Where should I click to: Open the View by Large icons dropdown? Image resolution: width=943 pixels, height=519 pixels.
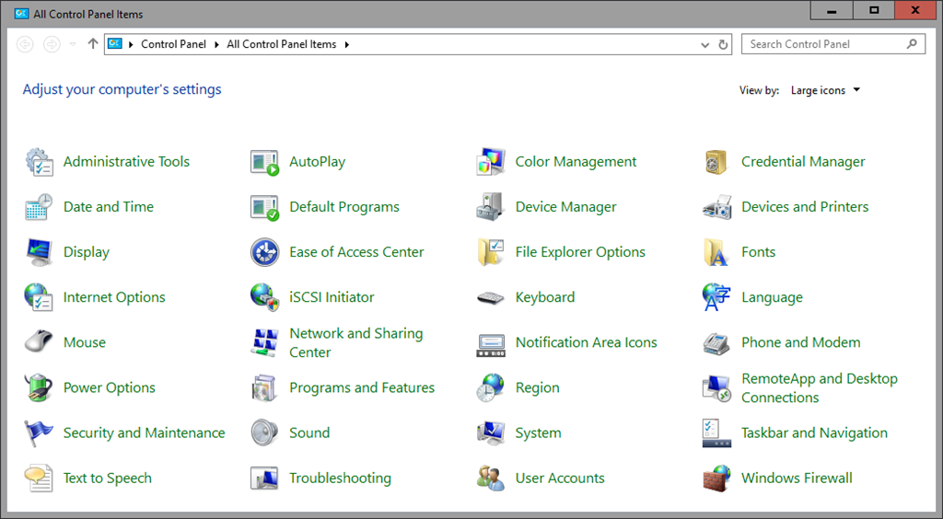825,90
